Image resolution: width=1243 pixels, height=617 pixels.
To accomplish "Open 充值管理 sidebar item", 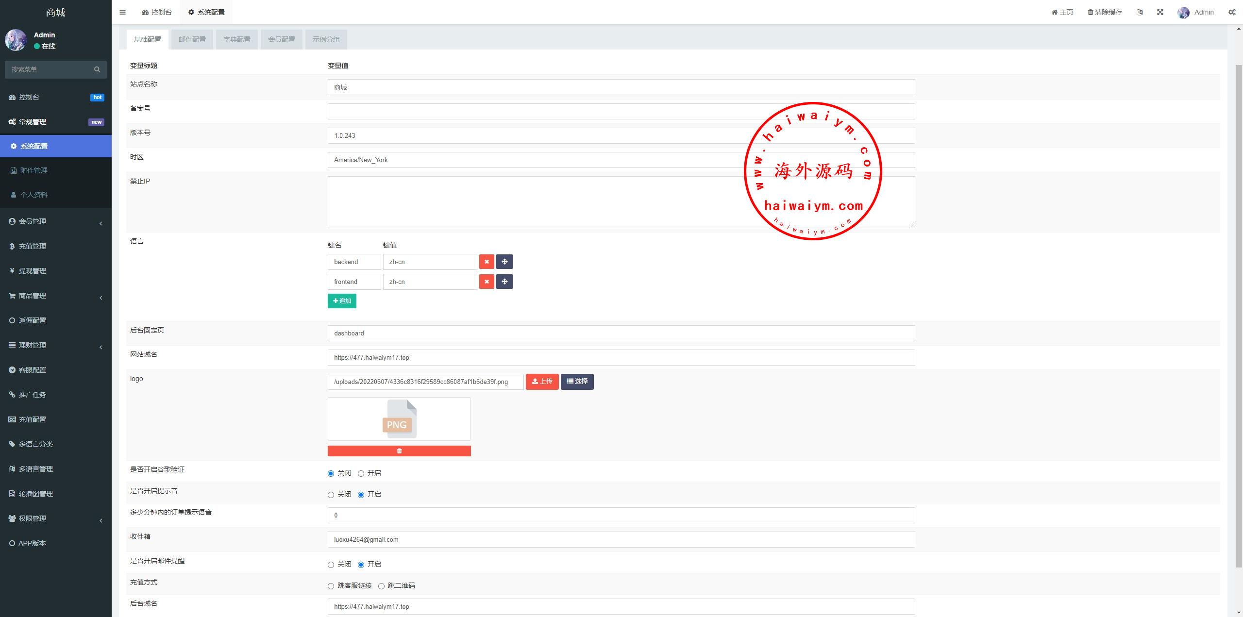I will click(x=56, y=246).
